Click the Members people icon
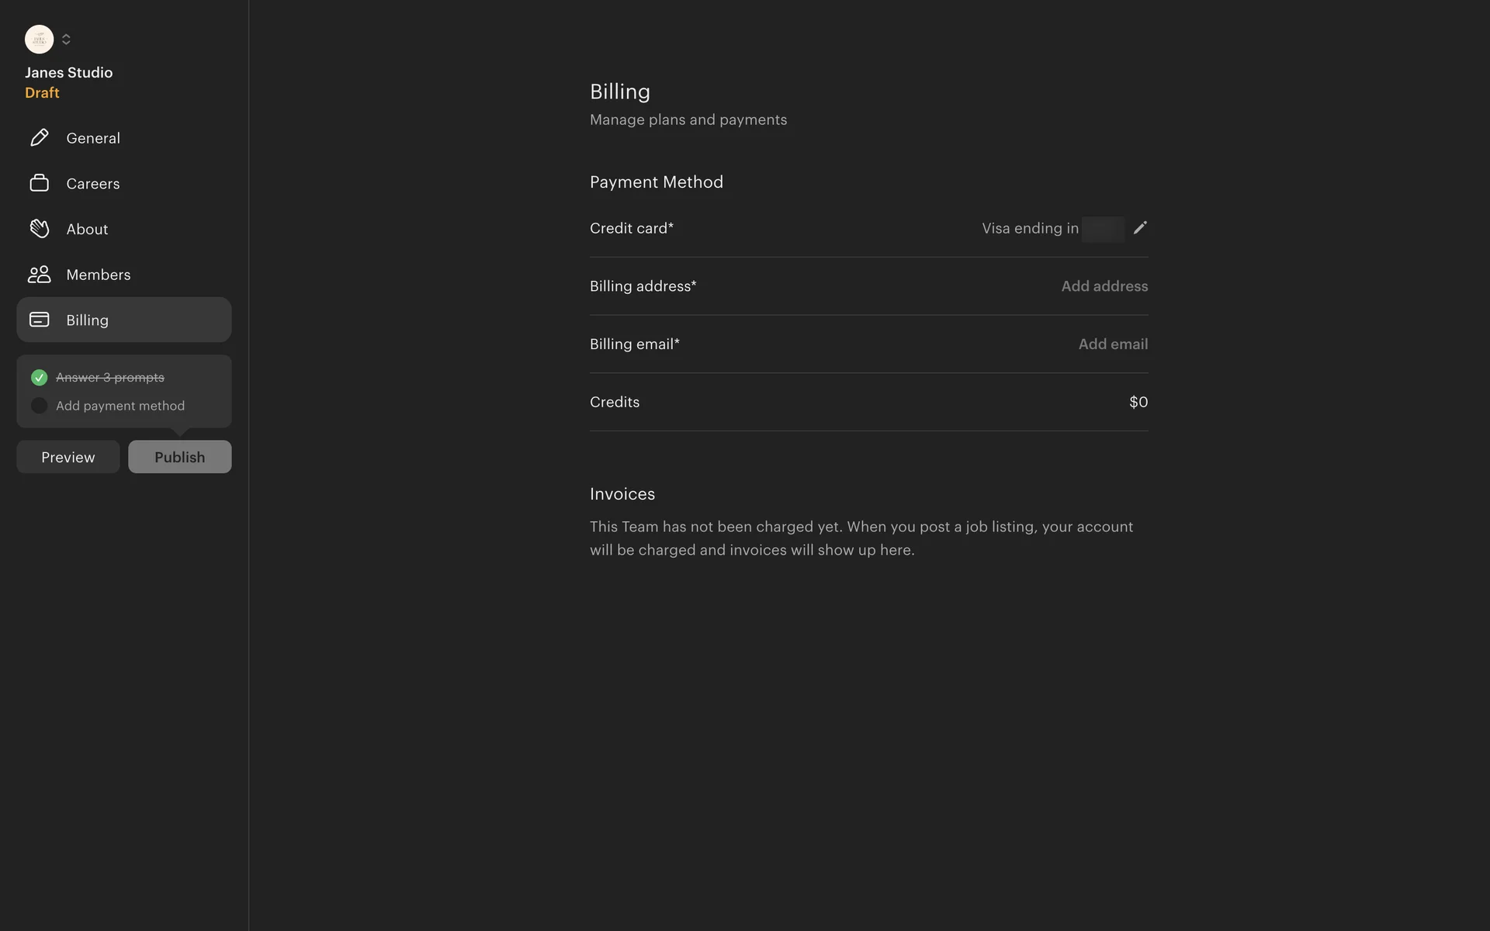Screen dimensions: 1490x931 tap(39, 275)
